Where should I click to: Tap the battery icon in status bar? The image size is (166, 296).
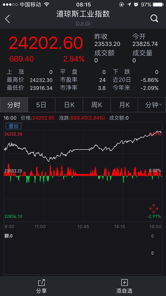tap(158, 4)
